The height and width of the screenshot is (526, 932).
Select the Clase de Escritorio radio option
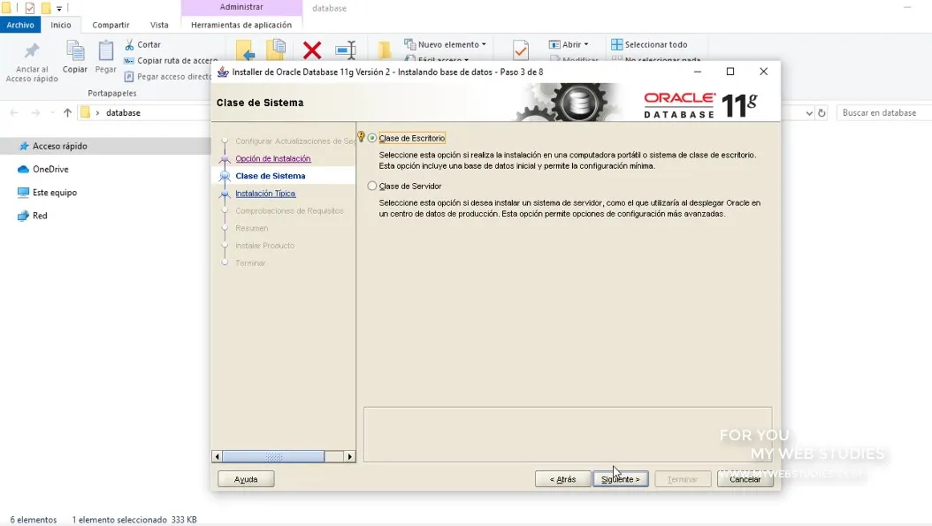[372, 138]
